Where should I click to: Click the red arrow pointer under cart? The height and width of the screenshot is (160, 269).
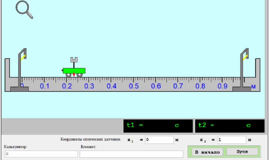74,74
